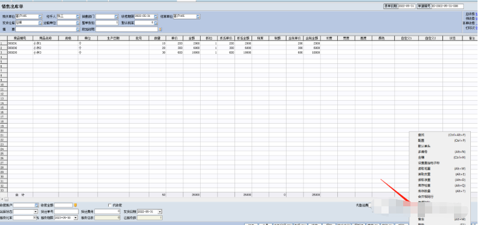
Task: Choose Alt+Q 库存检查 menu entry
Action: 440,185
